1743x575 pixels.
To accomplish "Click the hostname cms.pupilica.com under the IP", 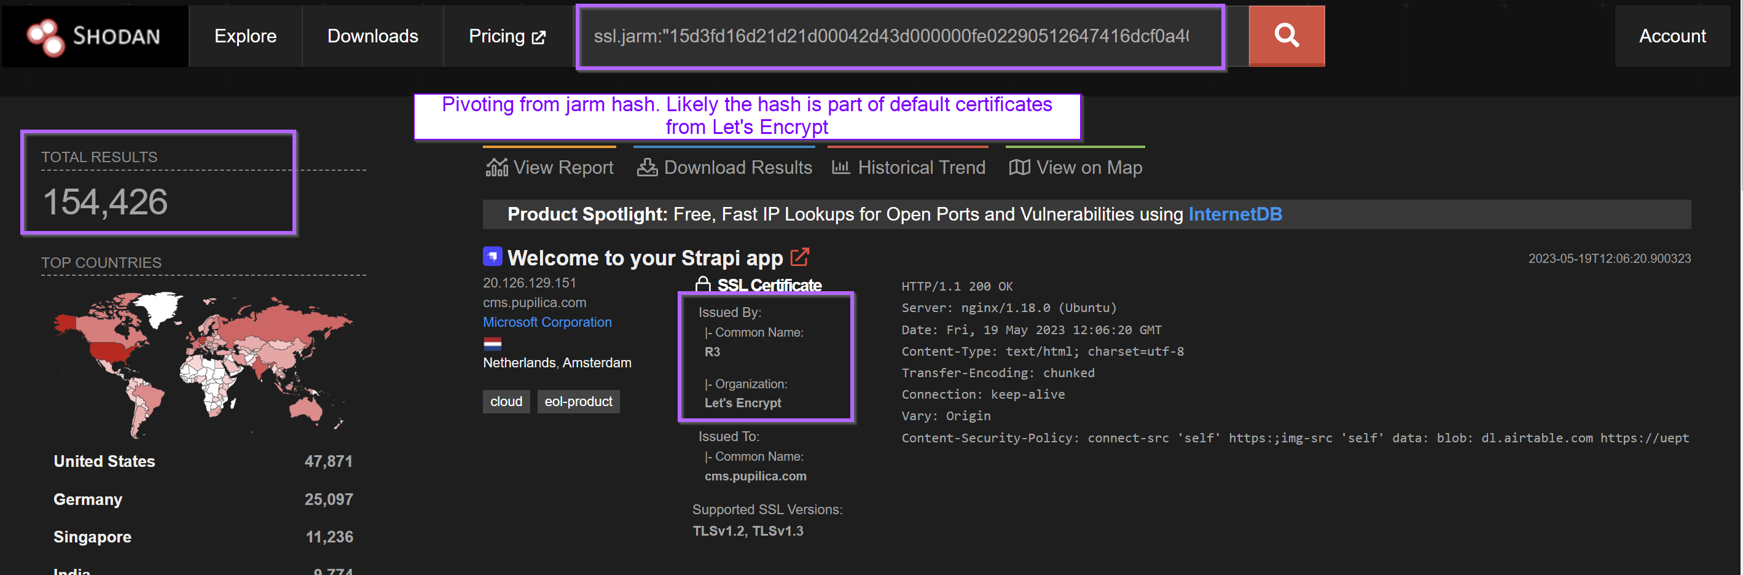I will tap(535, 302).
